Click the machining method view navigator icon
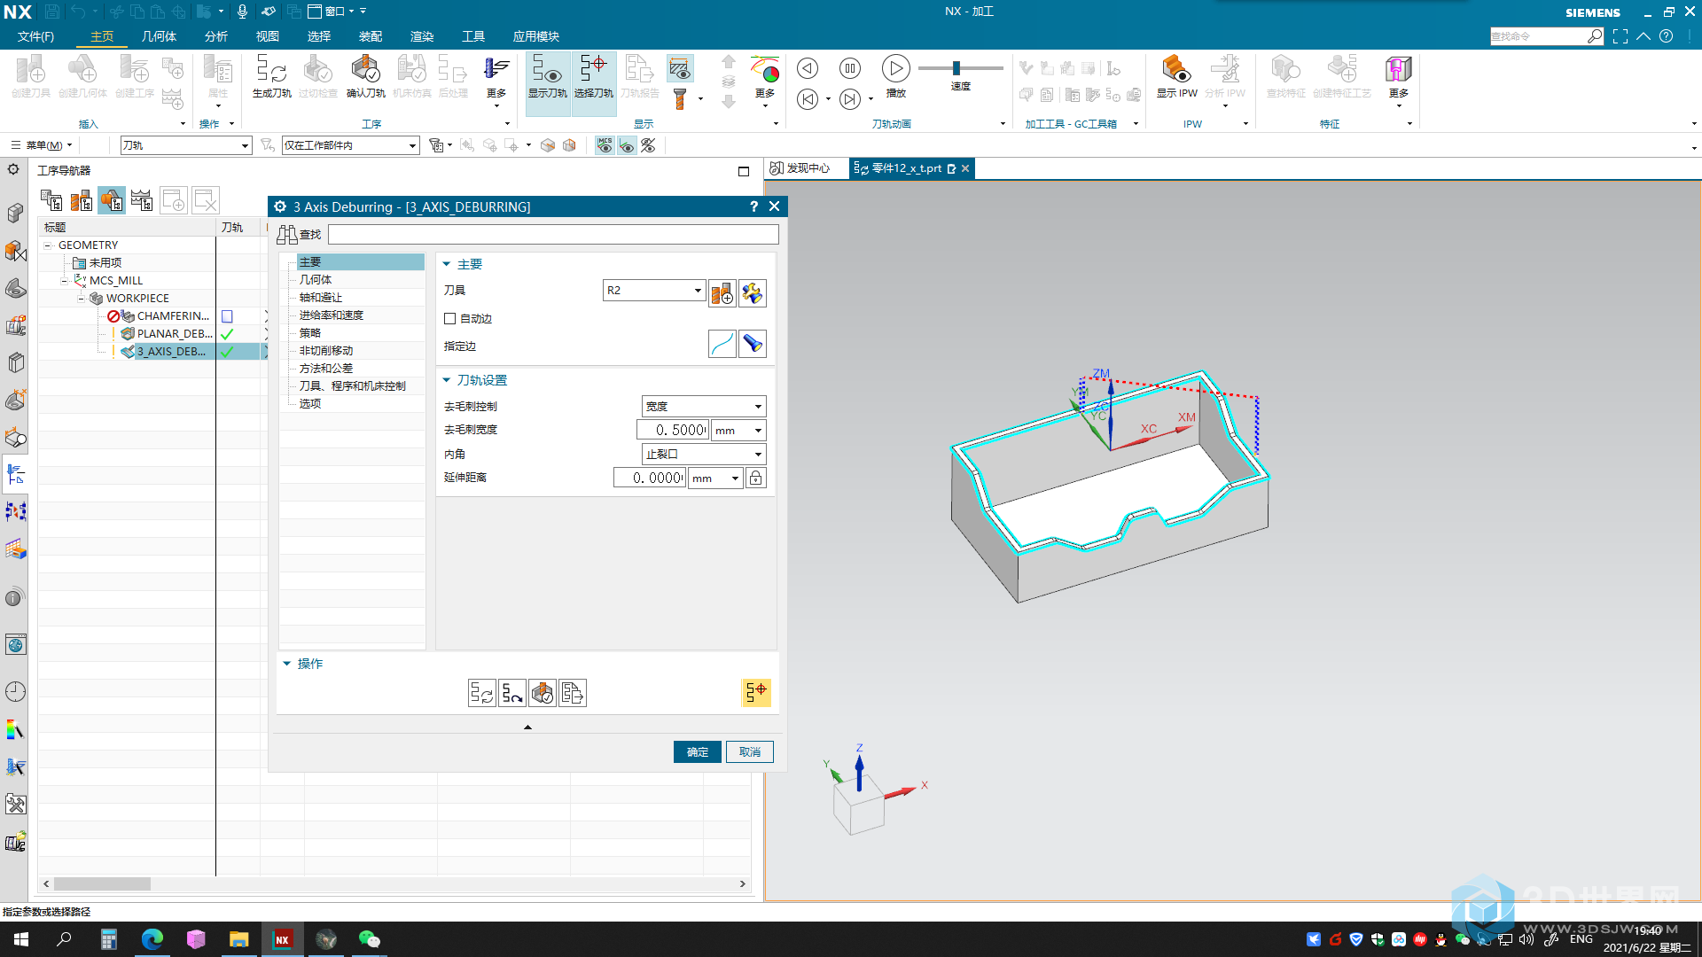 (142, 201)
